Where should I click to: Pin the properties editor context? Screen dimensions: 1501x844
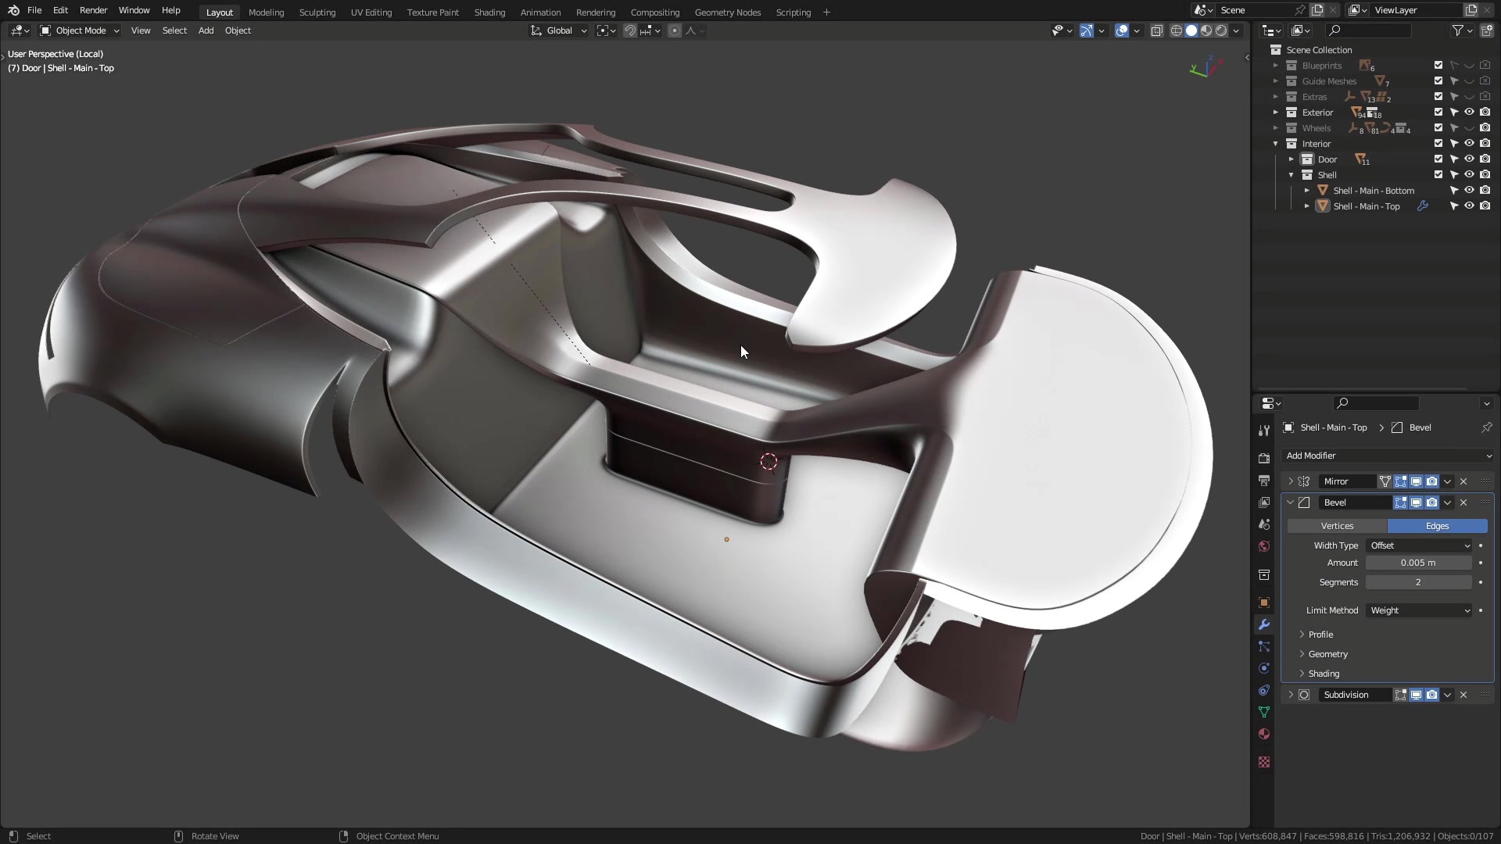point(1486,427)
